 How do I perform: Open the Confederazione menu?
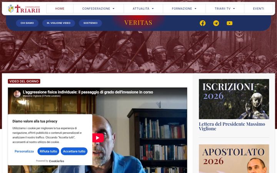pos(98,8)
